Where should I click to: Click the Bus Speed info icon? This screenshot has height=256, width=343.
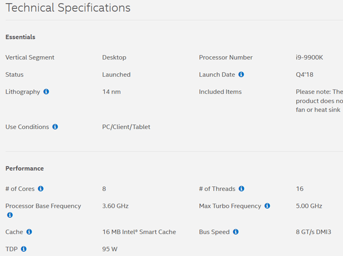coord(236,232)
